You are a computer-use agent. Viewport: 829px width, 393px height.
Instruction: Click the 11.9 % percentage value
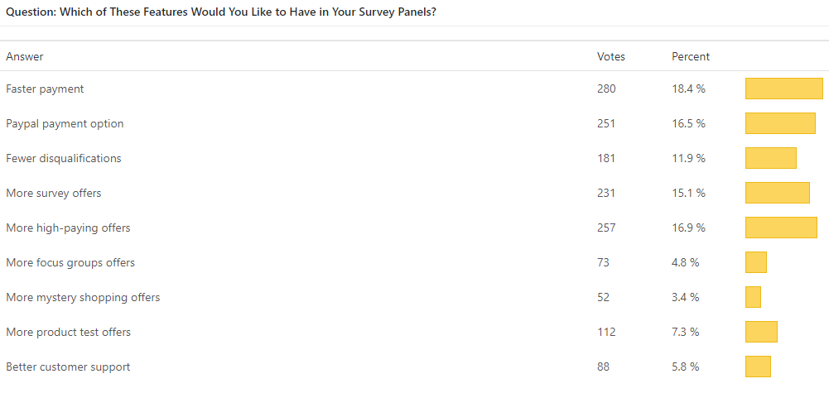click(x=688, y=158)
